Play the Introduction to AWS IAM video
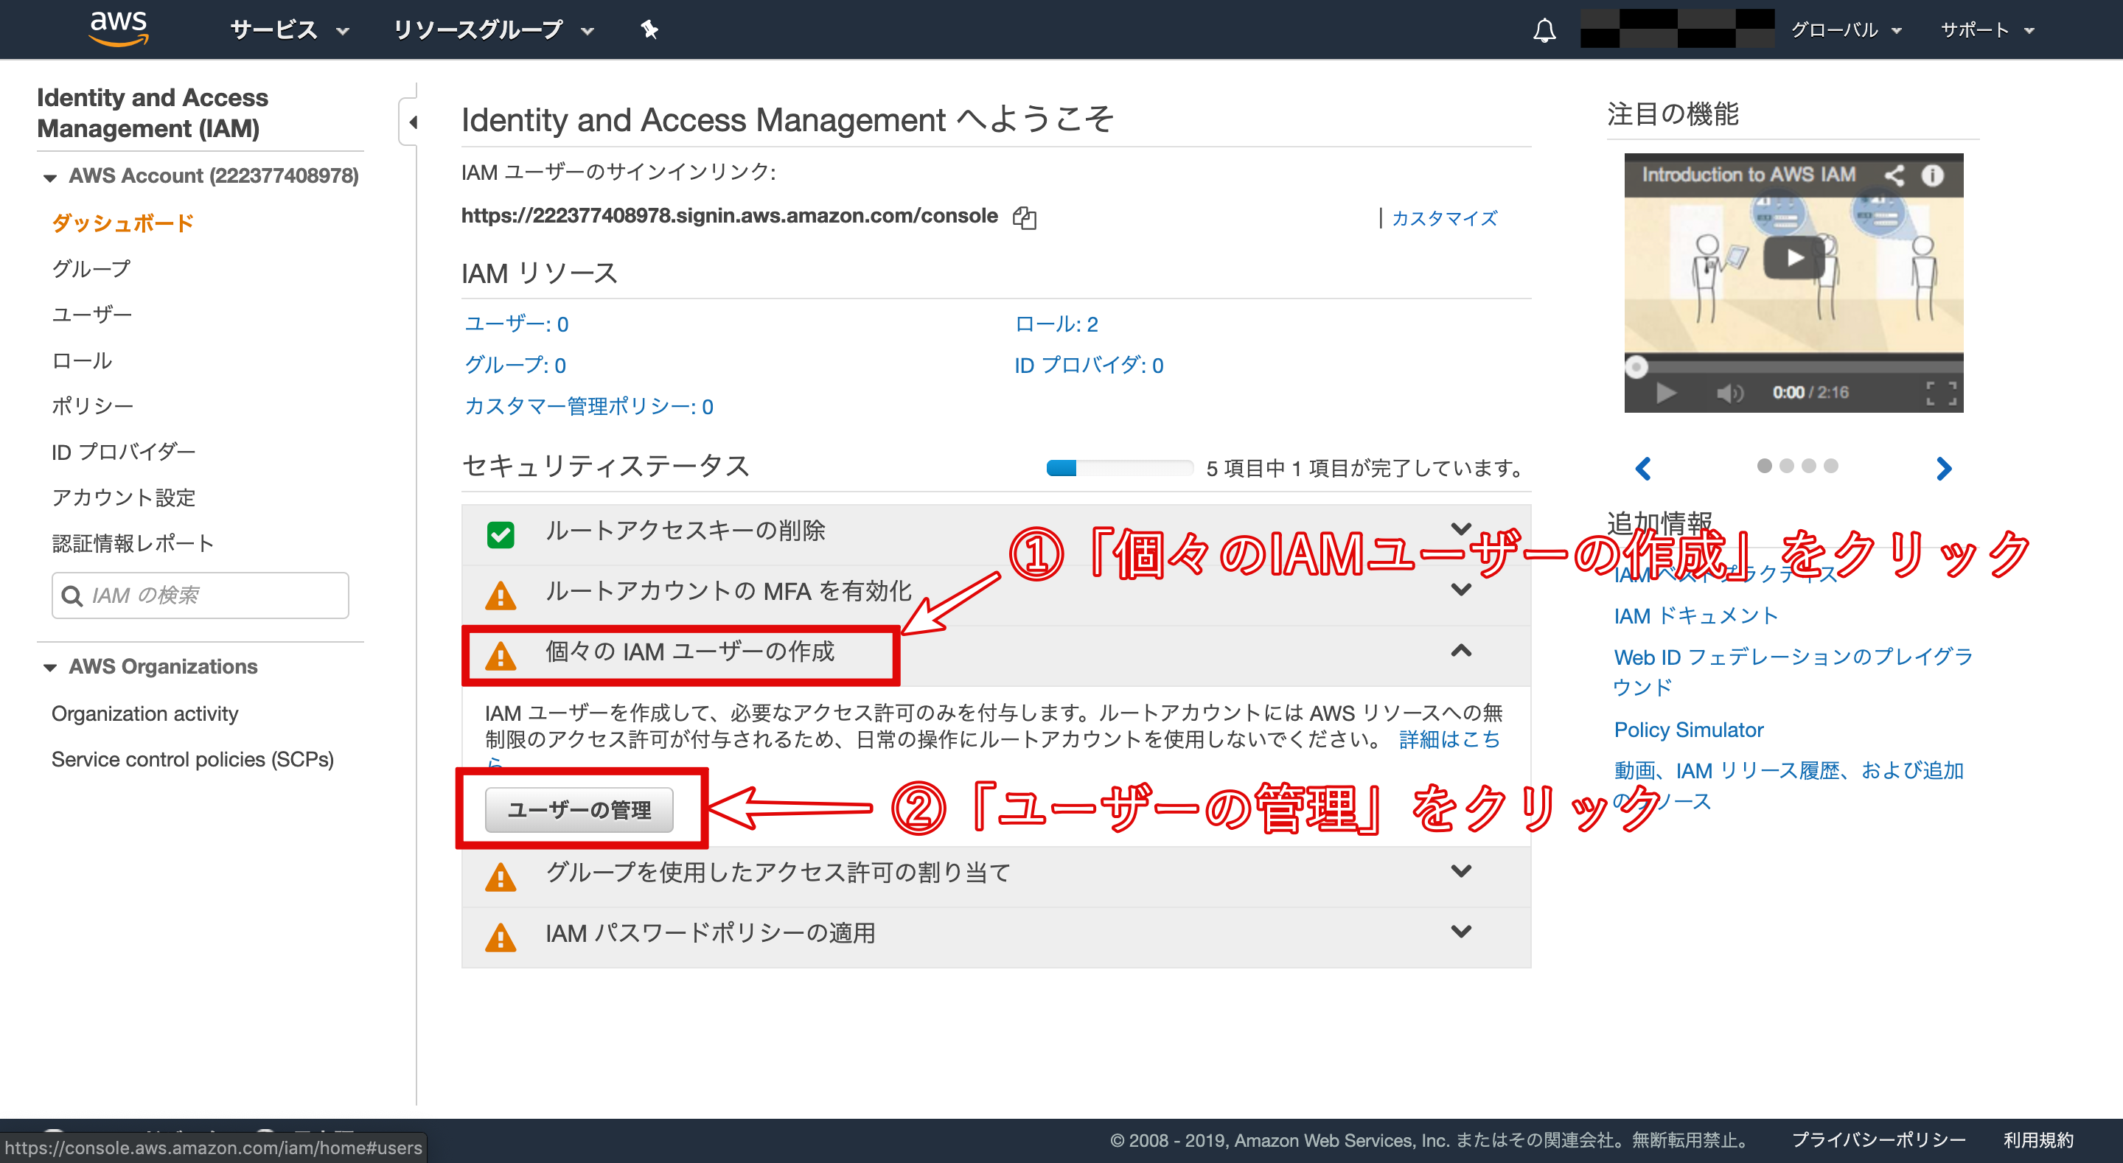Image resolution: width=2123 pixels, height=1163 pixels. (1793, 258)
